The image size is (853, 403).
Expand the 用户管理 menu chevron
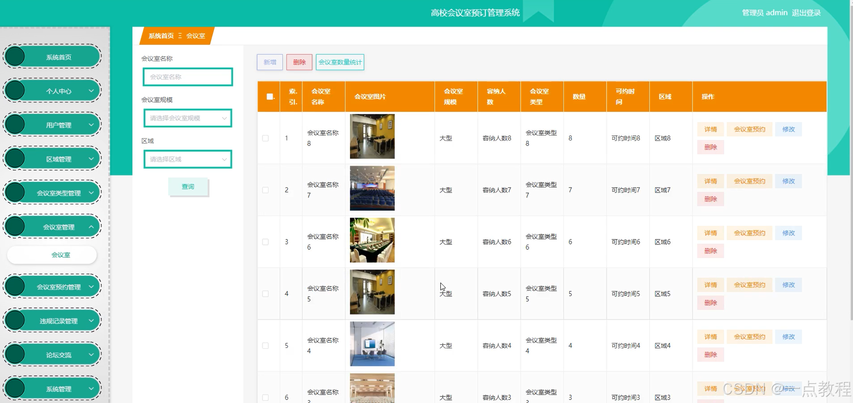(x=91, y=125)
